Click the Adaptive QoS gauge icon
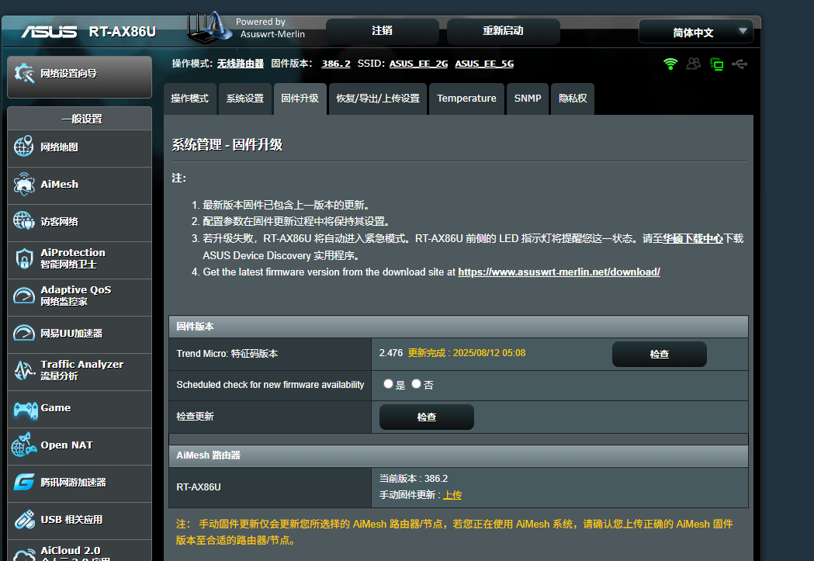Image resolution: width=814 pixels, height=561 pixels. pos(24,296)
